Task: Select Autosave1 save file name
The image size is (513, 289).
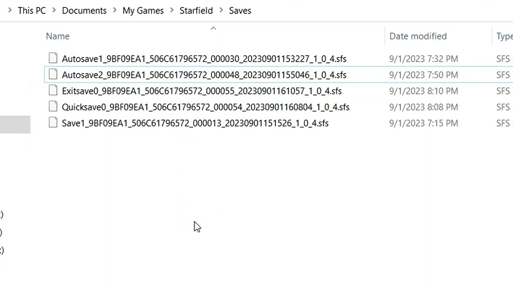Action: [204, 59]
